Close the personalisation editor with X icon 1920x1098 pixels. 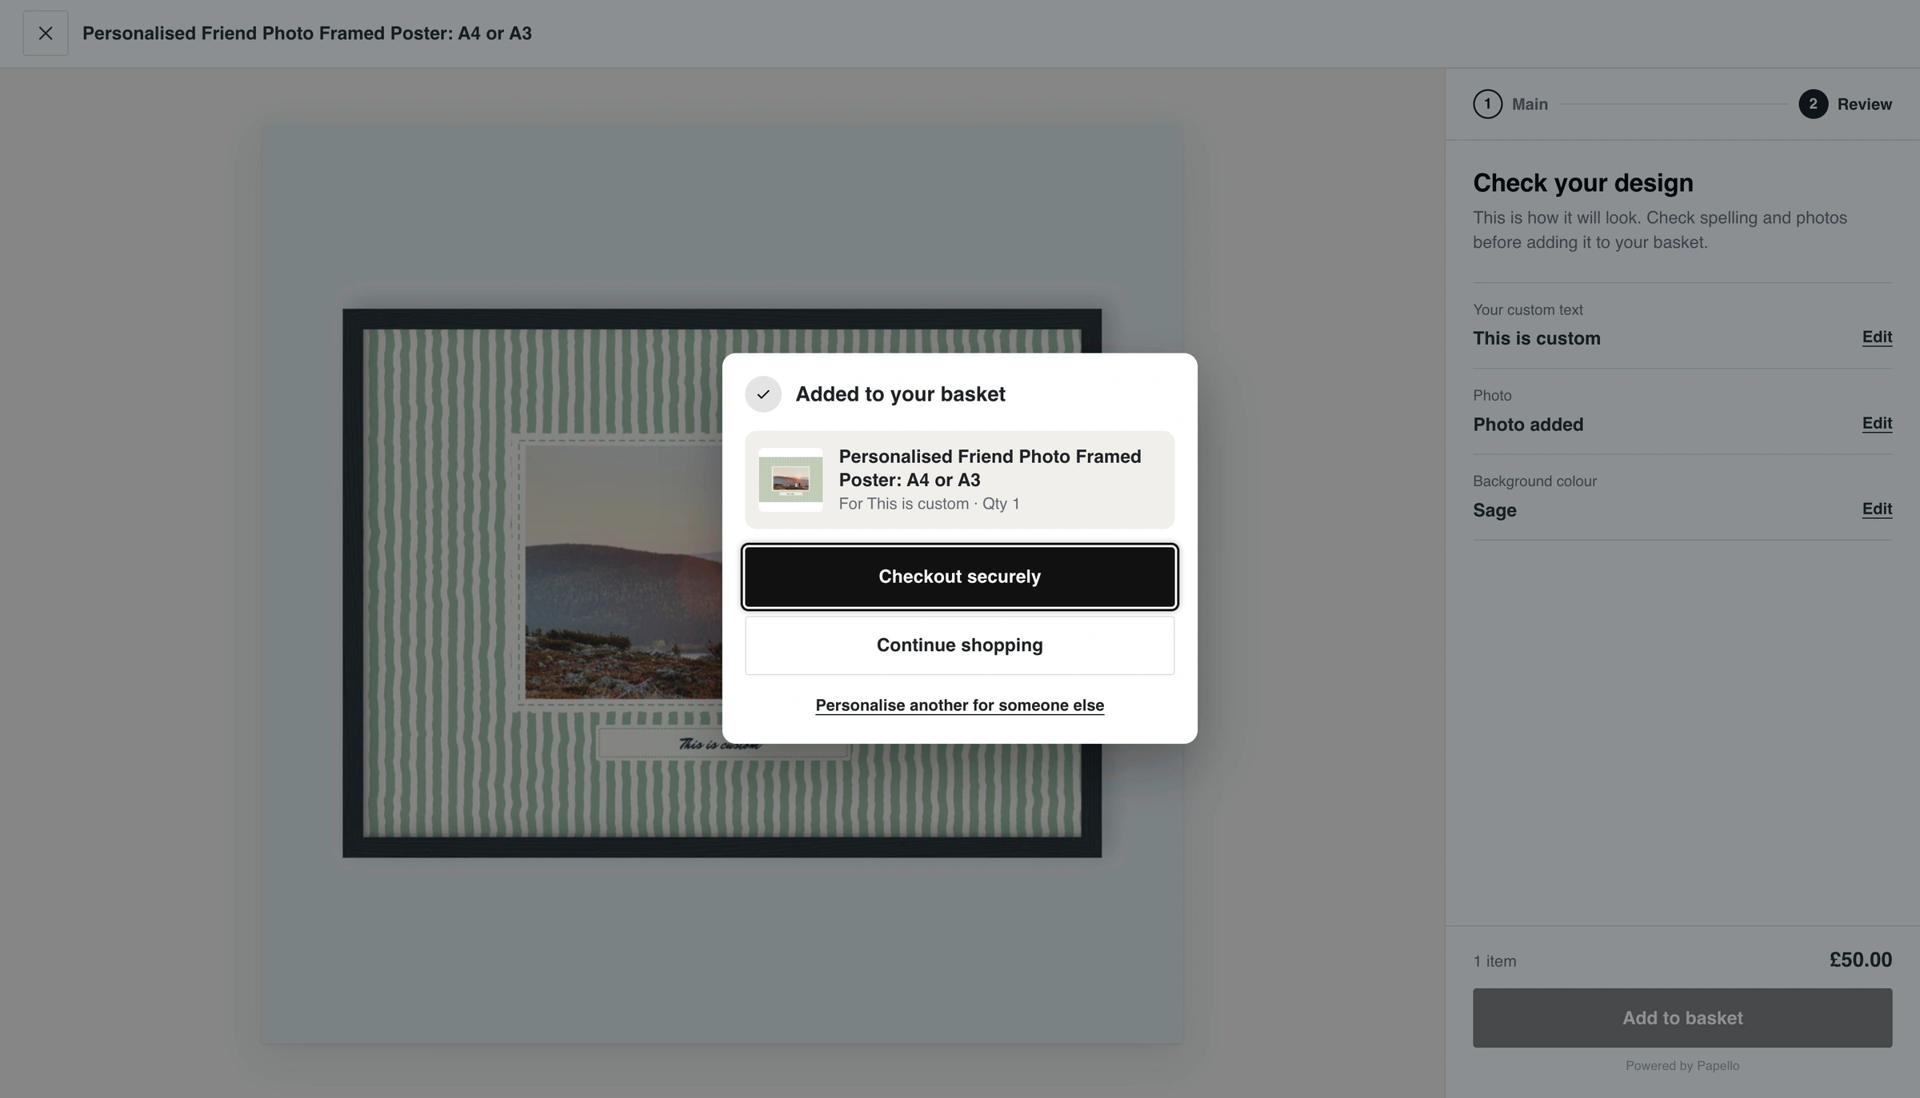coord(46,34)
